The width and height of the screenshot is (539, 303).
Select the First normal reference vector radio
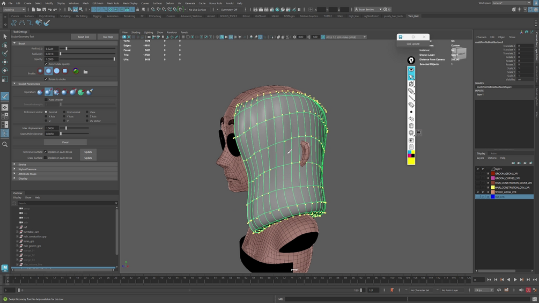click(x=64, y=112)
